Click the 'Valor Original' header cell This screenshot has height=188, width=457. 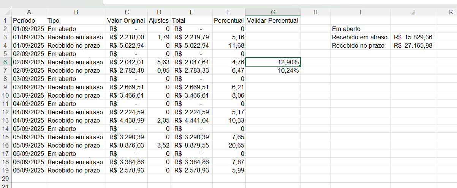(x=127, y=20)
